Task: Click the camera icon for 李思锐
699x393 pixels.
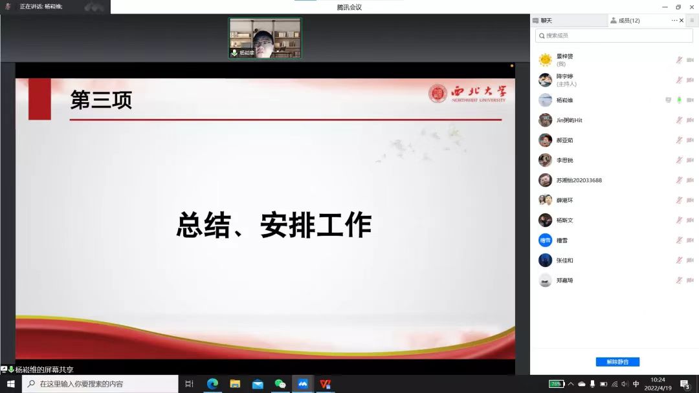Action: tap(690, 160)
